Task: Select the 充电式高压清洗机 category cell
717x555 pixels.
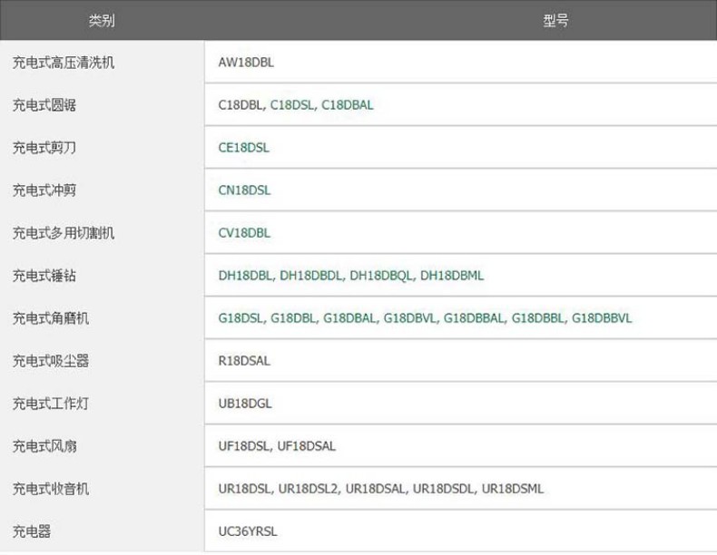Action: pos(64,63)
